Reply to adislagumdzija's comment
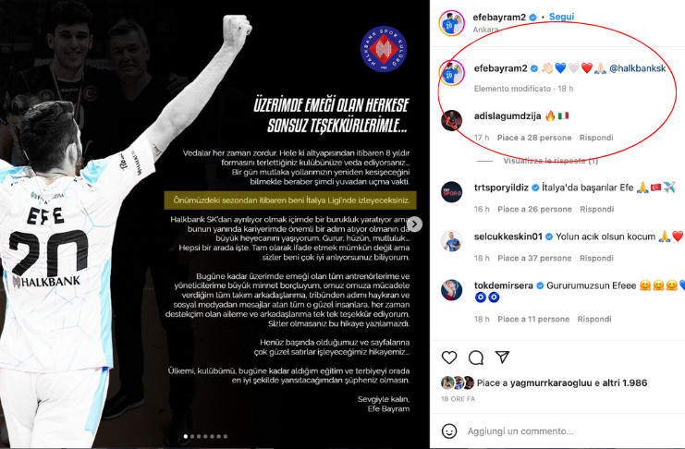The height and width of the screenshot is (449, 685). point(596,138)
